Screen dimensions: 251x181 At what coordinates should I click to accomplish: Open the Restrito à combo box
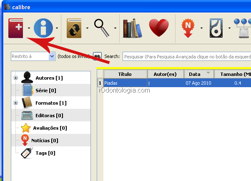pyautogui.click(x=33, y=56)
